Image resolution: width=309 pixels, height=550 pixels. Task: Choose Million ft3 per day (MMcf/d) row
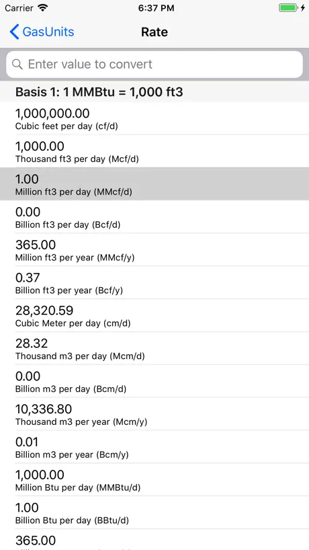click(154, 184)
